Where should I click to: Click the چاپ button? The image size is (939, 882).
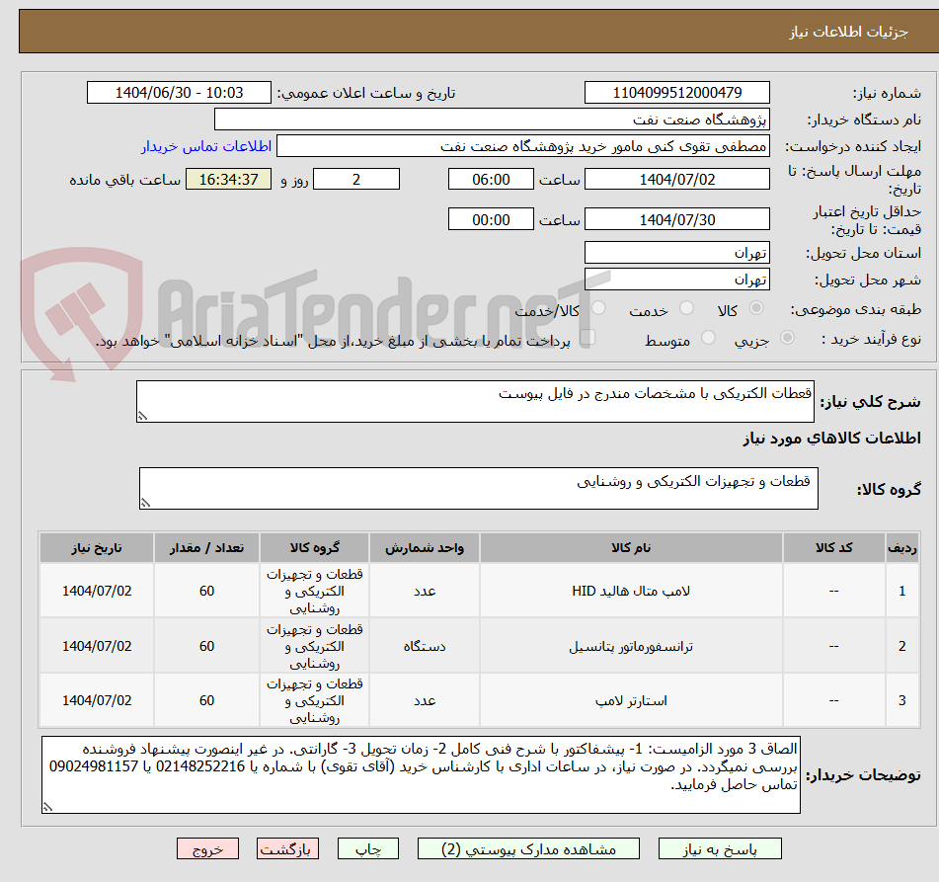point(367,847)
